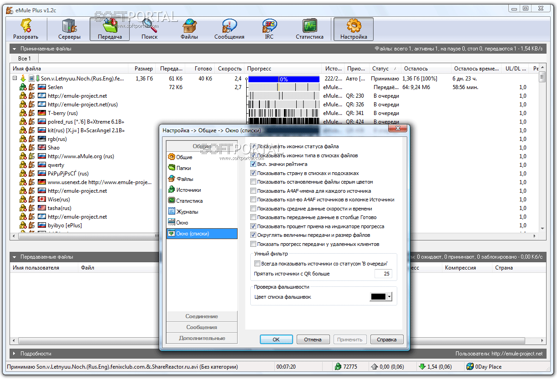Collapse the Принимаемые файлы panel

point(15,49)
